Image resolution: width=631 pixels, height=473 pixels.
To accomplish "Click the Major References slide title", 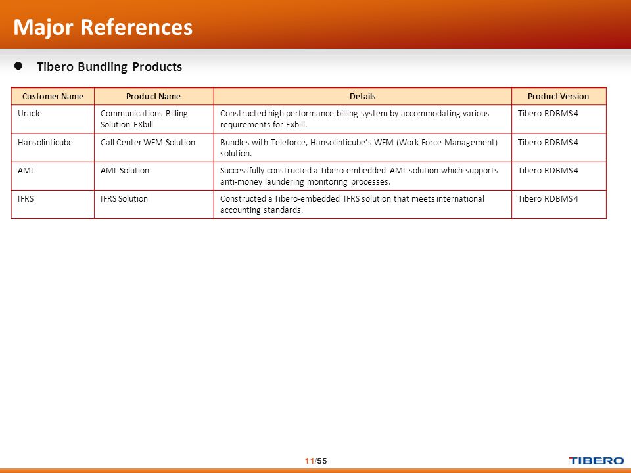I will (103, 28).
